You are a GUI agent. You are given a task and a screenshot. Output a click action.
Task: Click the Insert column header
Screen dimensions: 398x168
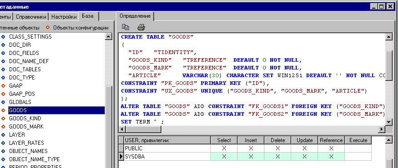[x=251, y=140]
